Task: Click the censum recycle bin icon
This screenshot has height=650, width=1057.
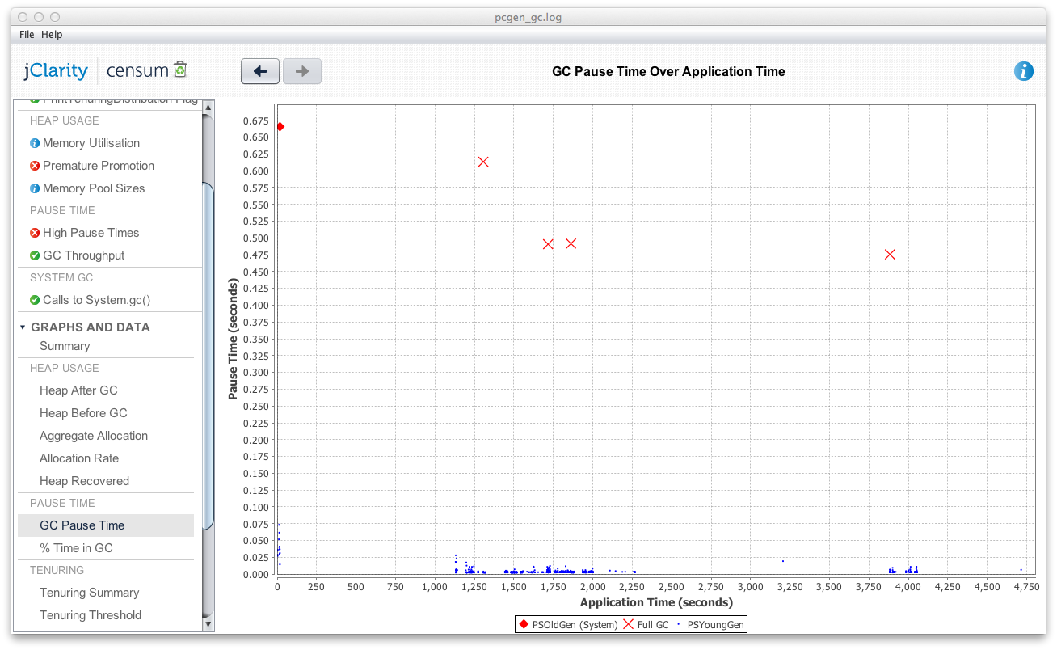Action: (x=180, y=70)
